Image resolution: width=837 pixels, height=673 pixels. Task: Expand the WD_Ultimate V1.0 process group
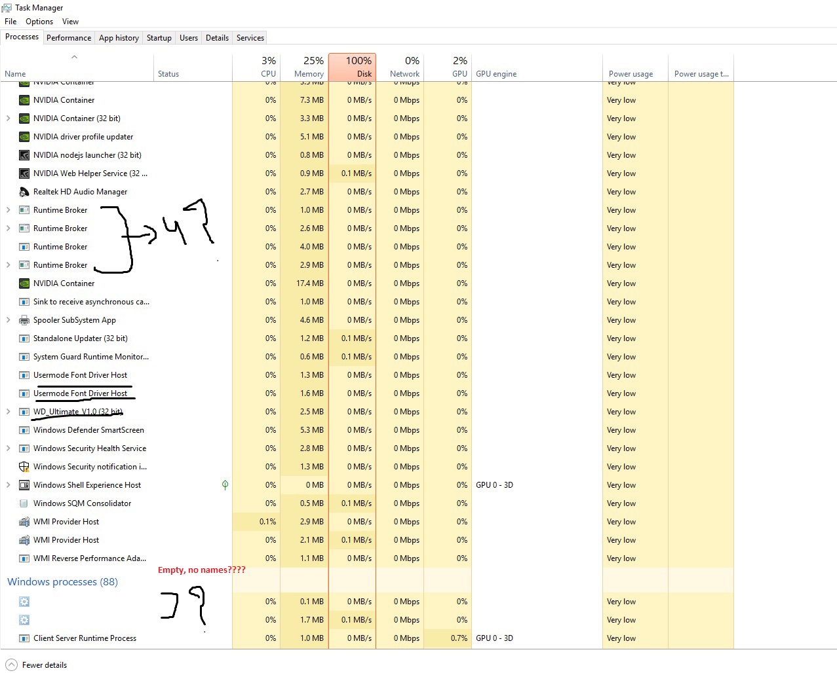[8, 412]
